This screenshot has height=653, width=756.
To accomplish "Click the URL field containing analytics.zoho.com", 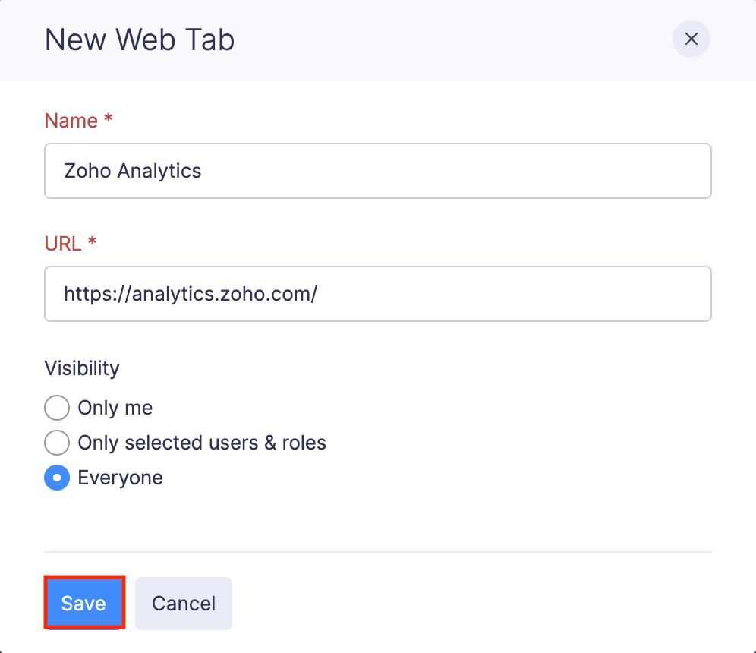I will pos(378,294).
